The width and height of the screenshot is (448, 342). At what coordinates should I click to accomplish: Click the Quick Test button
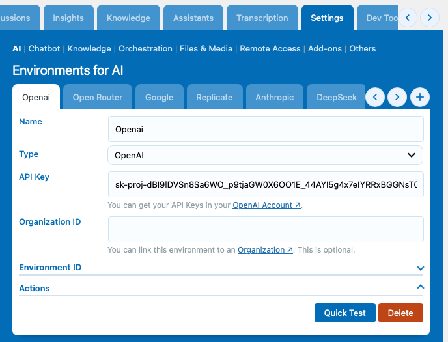(345, 313)
